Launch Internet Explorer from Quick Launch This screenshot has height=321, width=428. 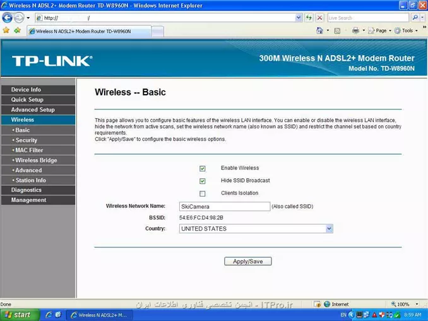[x=49, y=315]
